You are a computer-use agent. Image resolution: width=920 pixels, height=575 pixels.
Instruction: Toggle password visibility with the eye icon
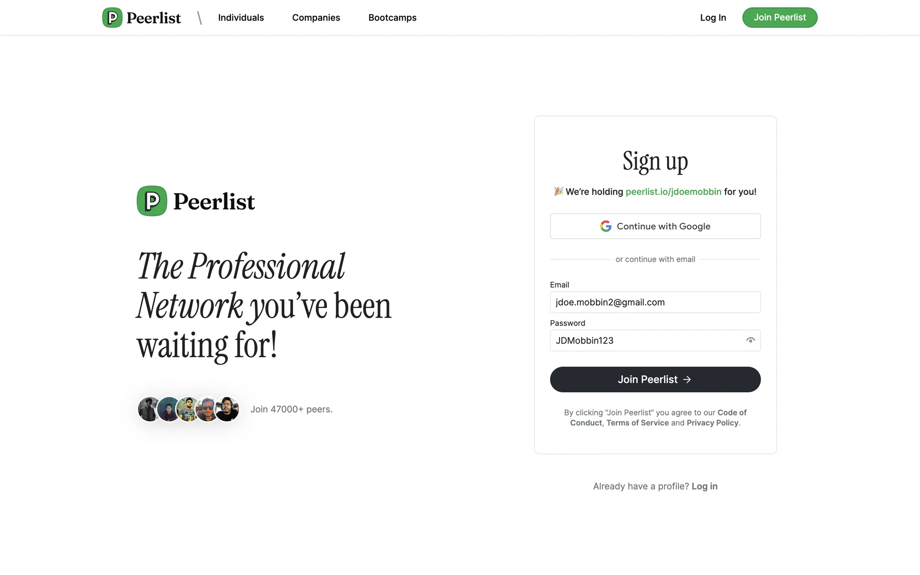click(750, 341)
